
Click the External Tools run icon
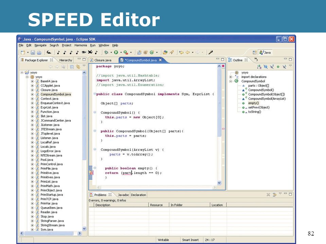click(126, 53)
